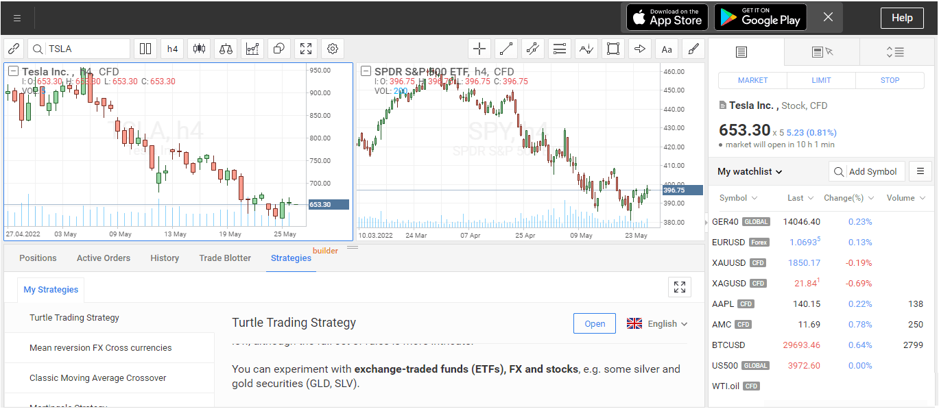Open the chart trading cursor panel tab
Screen dimensions: 939x409
(x=821, y=51)
